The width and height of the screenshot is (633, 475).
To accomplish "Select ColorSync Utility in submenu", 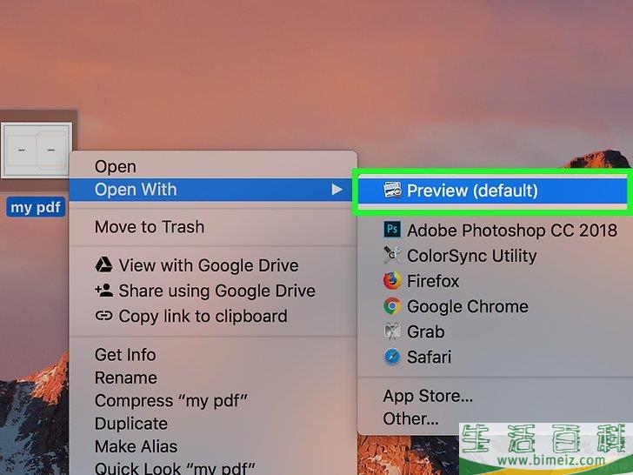I will click(495, 255).
